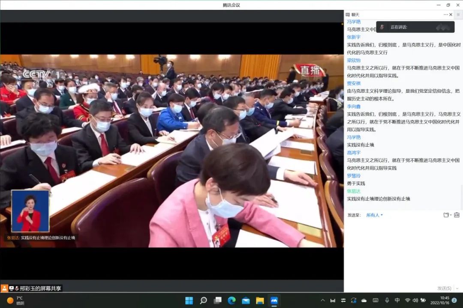This screenshot has width=463, height=308.
Task: Click the microphone icon in system tray
Action: click(387, 300)
